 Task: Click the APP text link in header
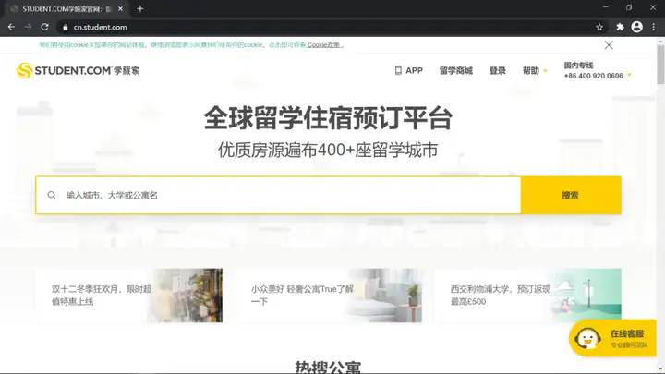(414, 70)
